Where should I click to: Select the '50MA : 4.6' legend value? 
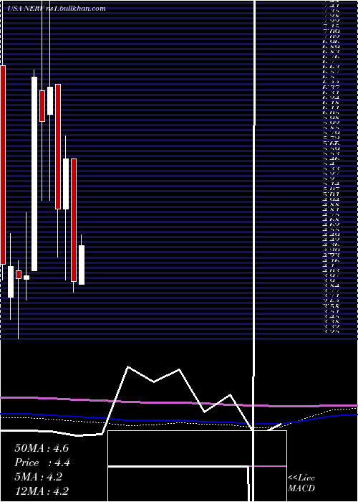42,448
